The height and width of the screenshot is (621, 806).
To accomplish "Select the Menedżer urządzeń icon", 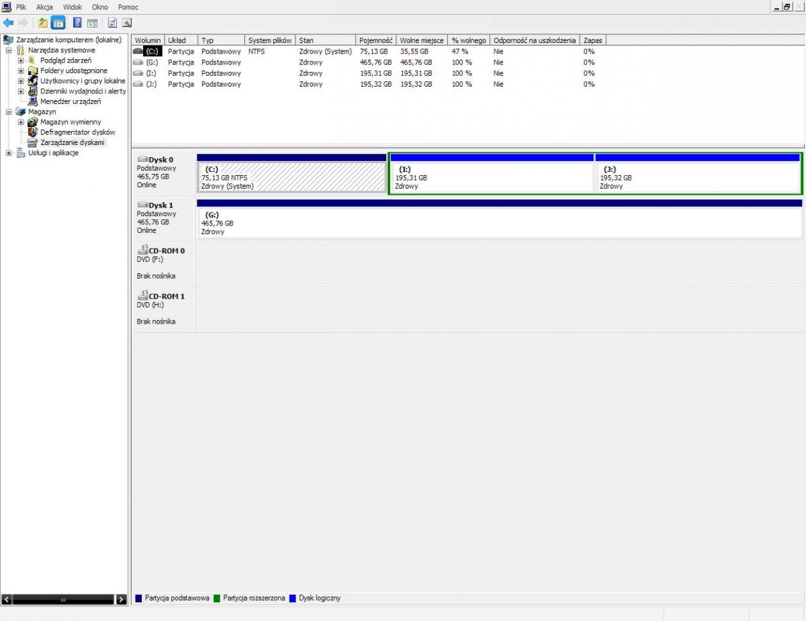I will (33, 101).
